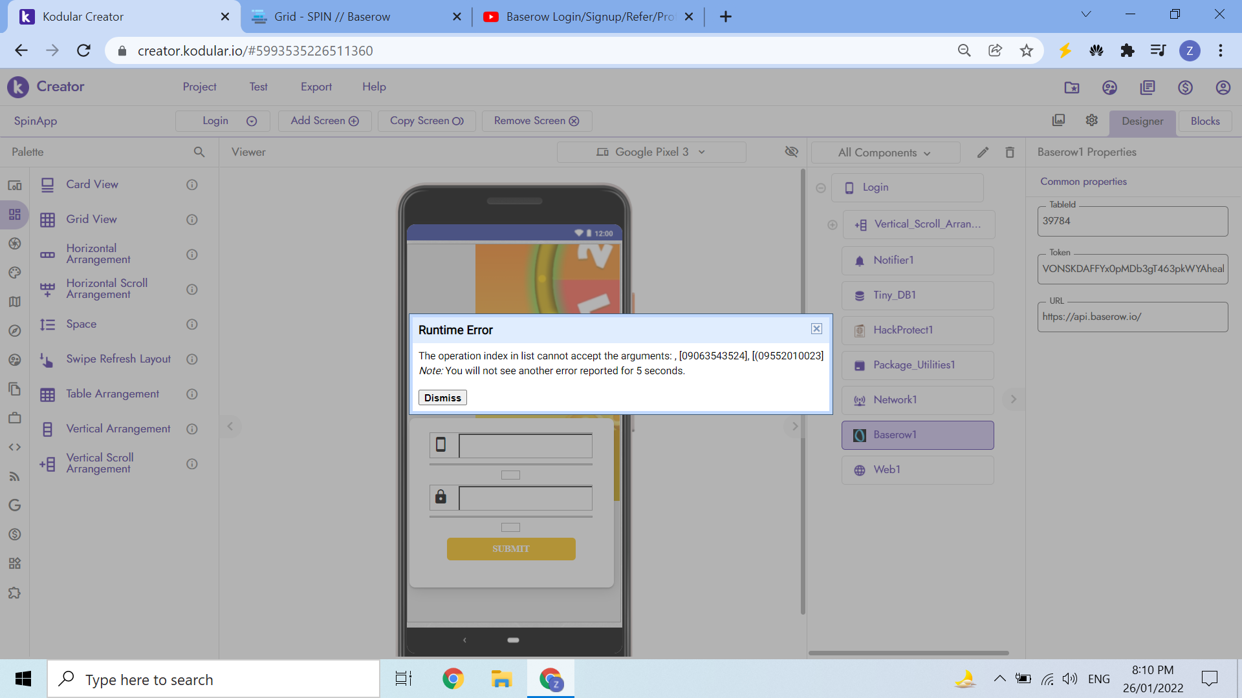Viewport: 1242px width, 698px height.
Task: Select HackProtect1 in component tree
Action: [917, 330]
